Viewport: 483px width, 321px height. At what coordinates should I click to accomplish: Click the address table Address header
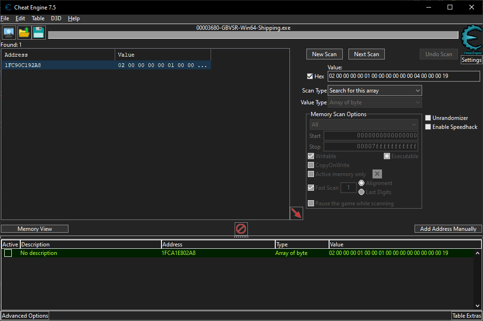(219, 245)
